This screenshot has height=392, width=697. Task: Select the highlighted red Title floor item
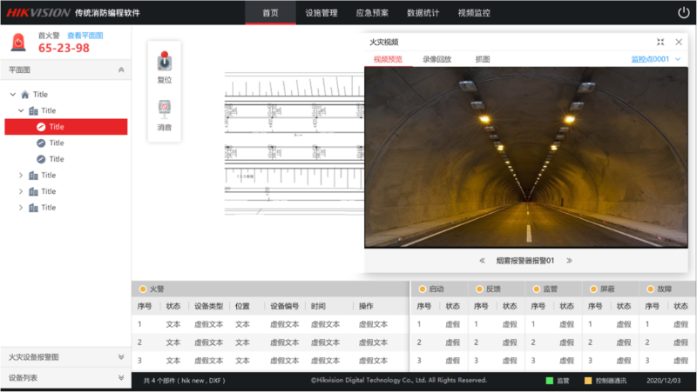[x=66, y=126]
